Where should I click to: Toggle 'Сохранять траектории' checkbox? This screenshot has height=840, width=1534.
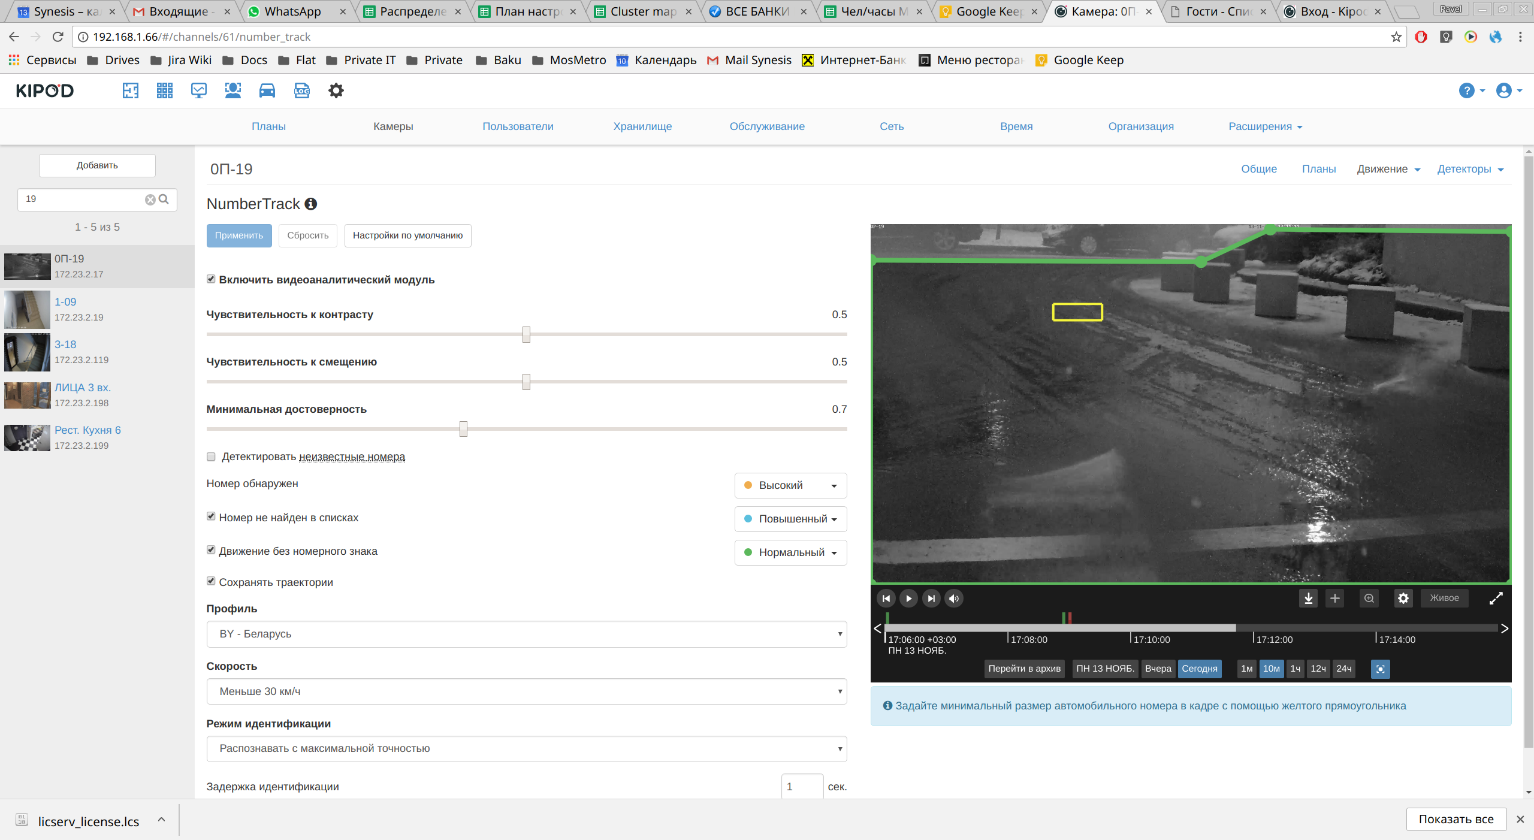(x=211, y=581)
